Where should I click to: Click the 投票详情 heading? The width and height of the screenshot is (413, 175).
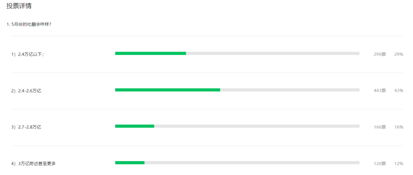(19, 6)
